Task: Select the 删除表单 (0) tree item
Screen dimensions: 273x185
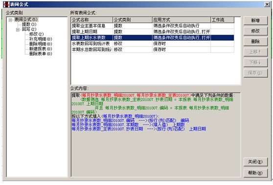Action: (x=41, y=54)
